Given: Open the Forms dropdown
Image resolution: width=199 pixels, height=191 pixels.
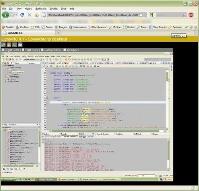Looking at the screenshot, I should pyautogui.click(x=47, y=27).
